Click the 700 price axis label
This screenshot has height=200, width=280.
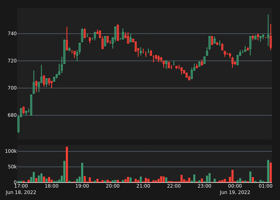click(x=12, y=88)
